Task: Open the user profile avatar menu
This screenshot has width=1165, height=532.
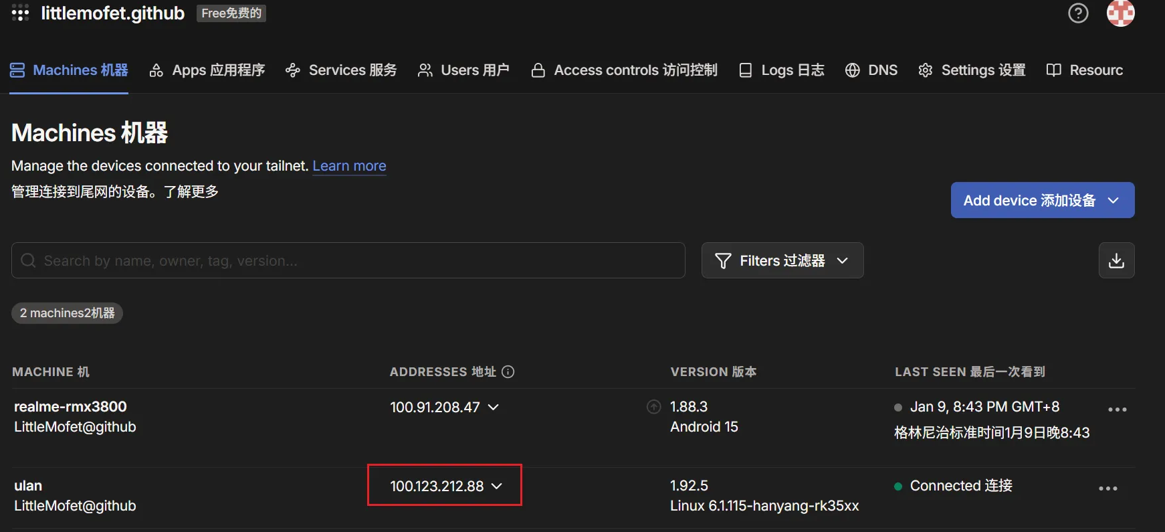Action: tap(1120, 13)
